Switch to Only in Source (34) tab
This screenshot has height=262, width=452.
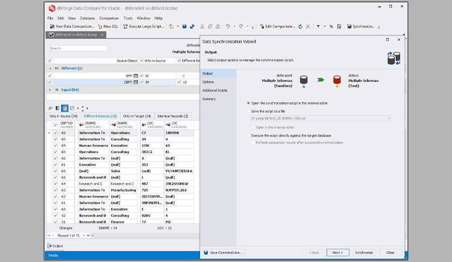63,116
